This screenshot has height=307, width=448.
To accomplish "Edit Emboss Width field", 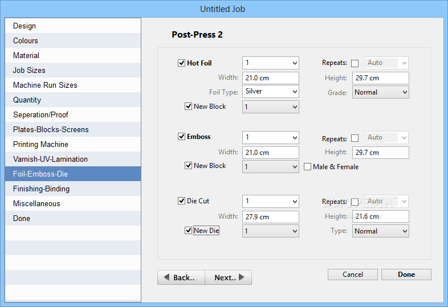I will 271,153.
